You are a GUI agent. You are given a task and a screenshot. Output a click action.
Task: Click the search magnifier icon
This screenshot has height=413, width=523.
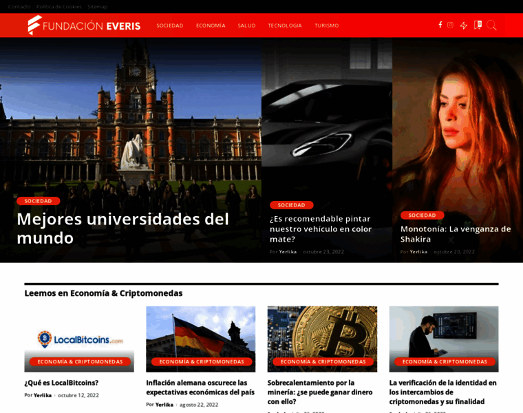(491, 25)
